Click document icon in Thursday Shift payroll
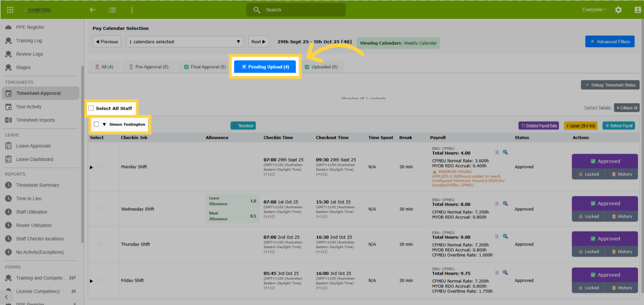644x305 pixels. click(497, 236)
